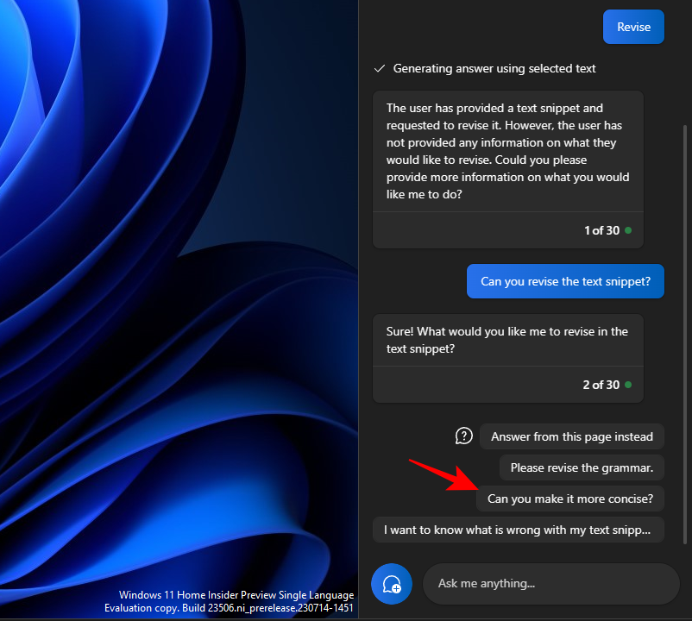Viewport: 692px width, 621px height.
Task: Click the plus symbol inside the new-chat icon
Action: pyautogui.click(x=398, y=590)
